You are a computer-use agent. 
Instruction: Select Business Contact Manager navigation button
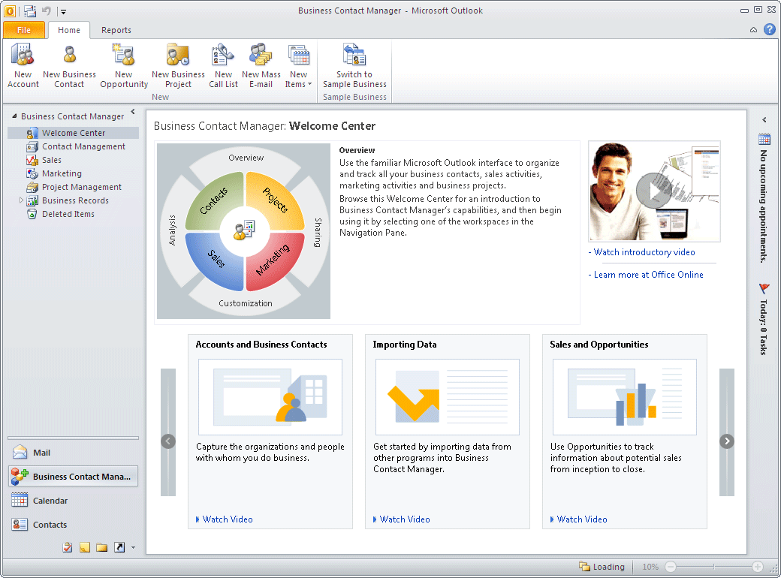[74, 477]
